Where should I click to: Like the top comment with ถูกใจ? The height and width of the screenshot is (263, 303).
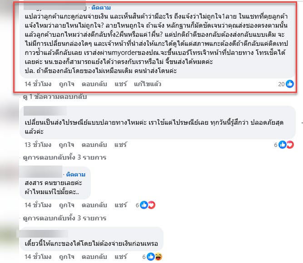67,84
